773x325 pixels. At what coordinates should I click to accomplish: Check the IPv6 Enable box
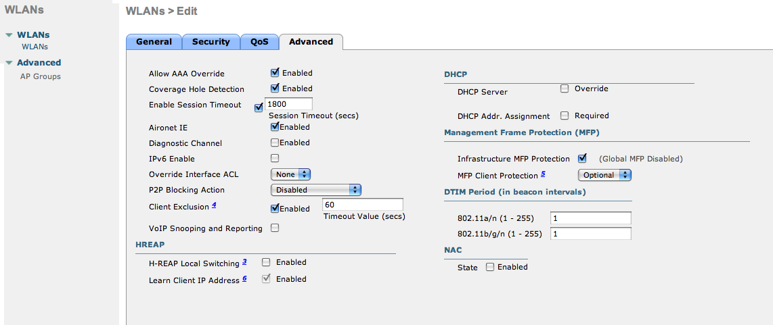pos(275,159)
